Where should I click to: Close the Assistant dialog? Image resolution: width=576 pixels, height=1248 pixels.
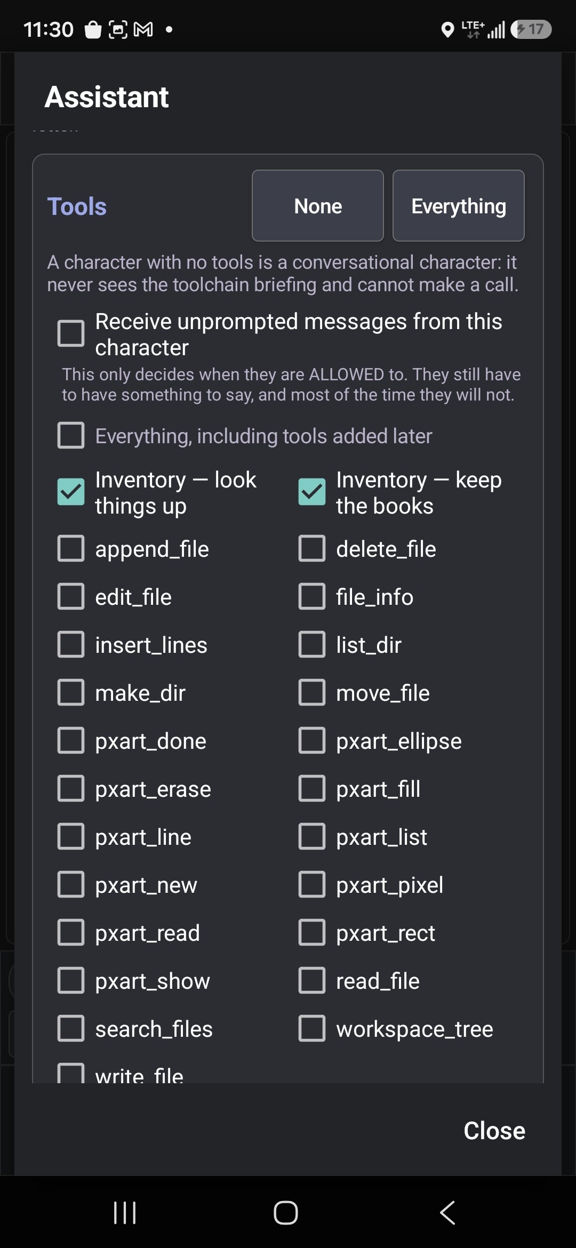(x=494, y=1131)
